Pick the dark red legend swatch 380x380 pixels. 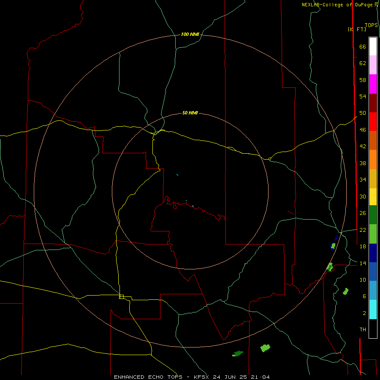point(373,103)
